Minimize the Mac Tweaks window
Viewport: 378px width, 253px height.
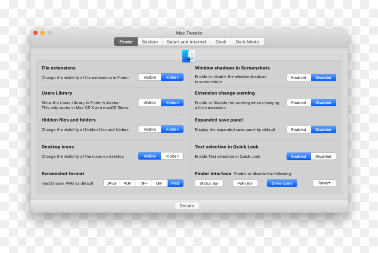(x=43, y=33)
